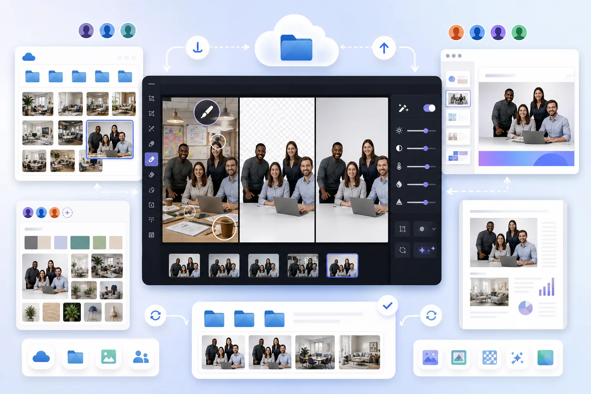Click the sparkles icon in bottom-right dock
Viewport: 591px width, 394px height.
pyautogui.click(x=517, y=357)
